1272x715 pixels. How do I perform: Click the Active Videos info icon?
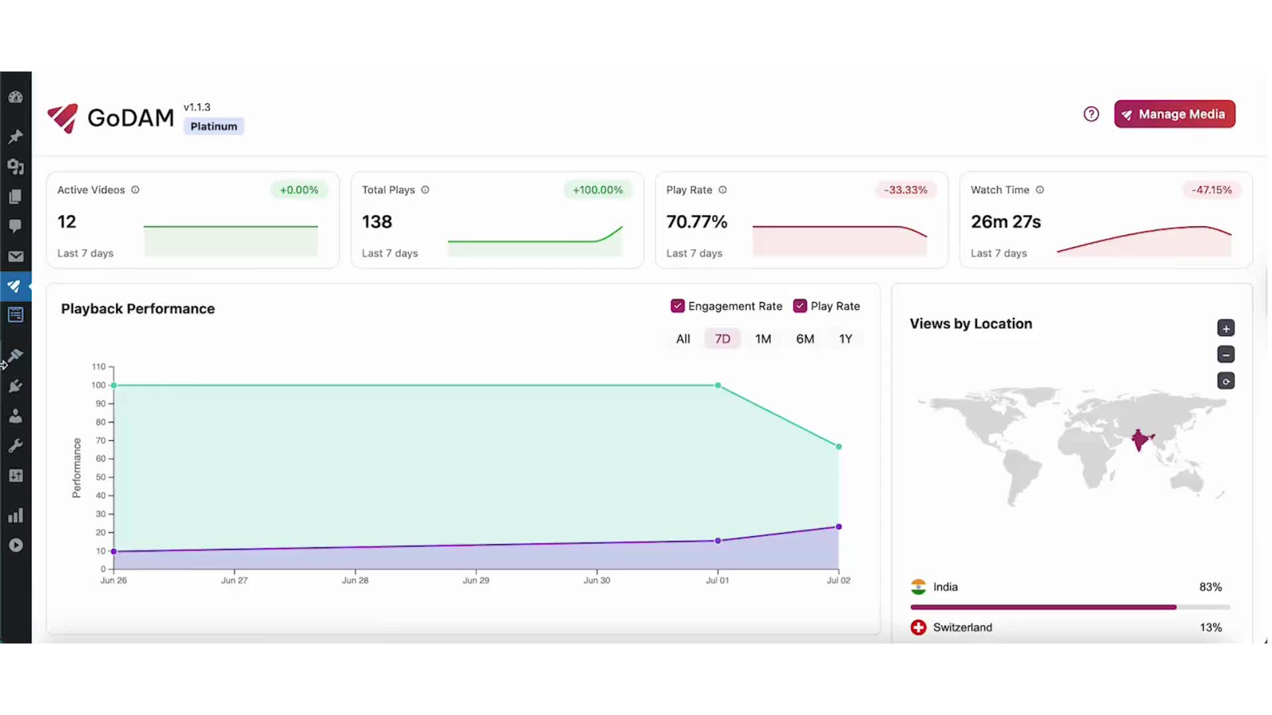coord(135,190)
